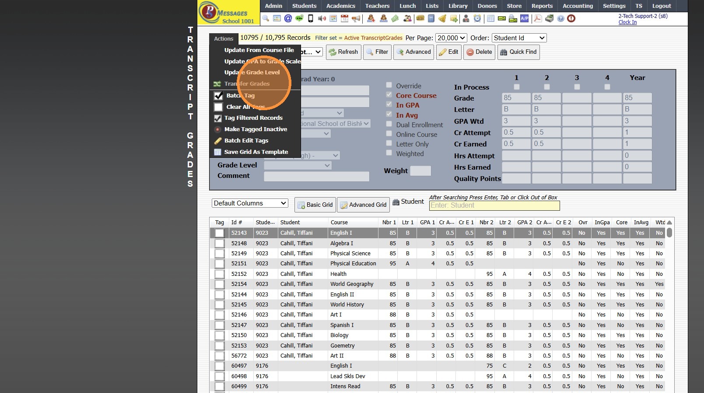Open the Default Columns dropdown
704x393 pixels.
coord(250,203)
